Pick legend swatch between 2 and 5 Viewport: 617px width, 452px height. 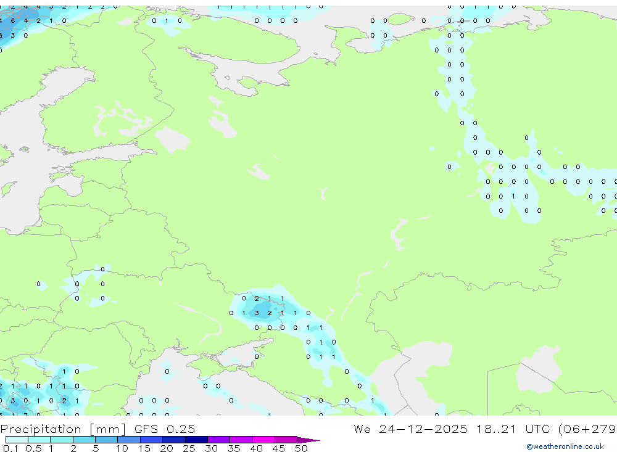click(x=84, y=440)
